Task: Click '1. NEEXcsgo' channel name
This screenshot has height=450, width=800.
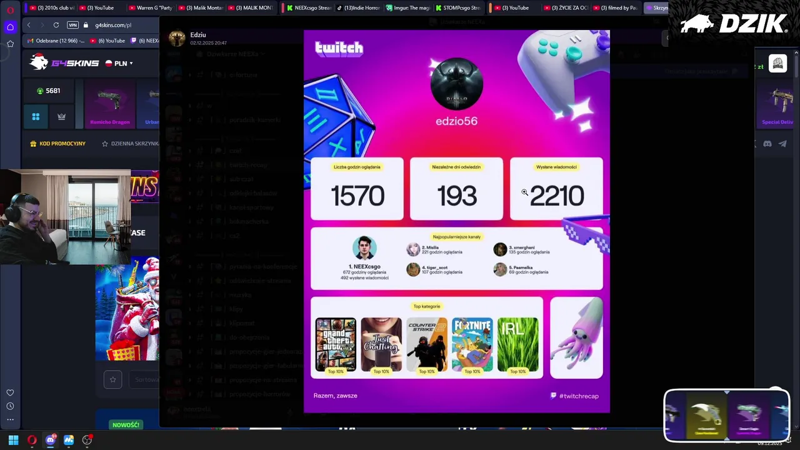Action: 365,267
